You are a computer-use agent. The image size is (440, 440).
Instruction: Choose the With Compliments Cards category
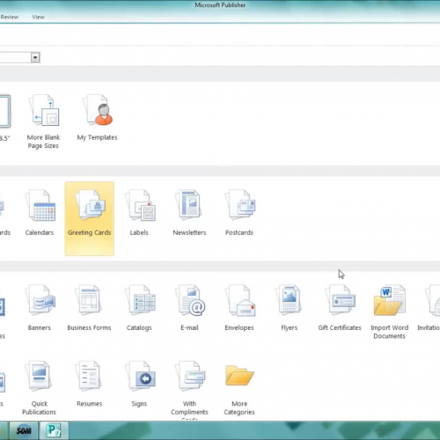pos(189,389)
